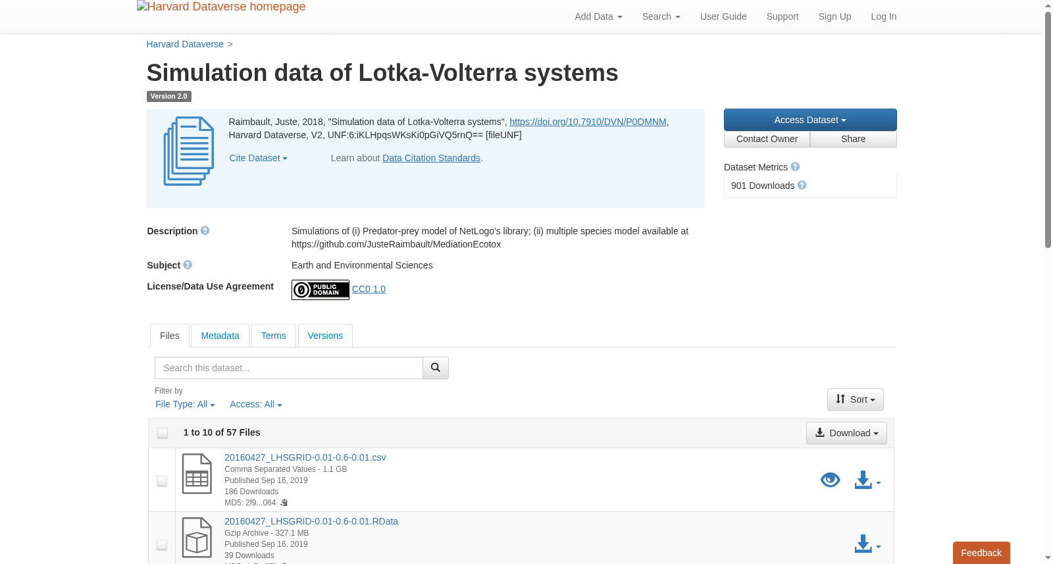Expand the Access Dataset dropdown
This screenshot has height=564, width=1053.
(810, 120)
